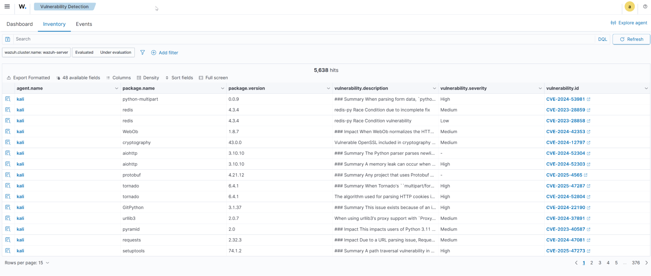Expand vulnerability.description column header menu

[434, 88]
